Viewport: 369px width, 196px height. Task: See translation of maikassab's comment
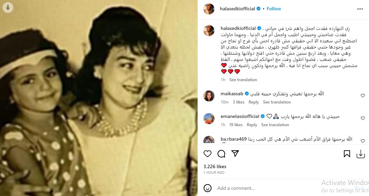[x=277, y=102]
